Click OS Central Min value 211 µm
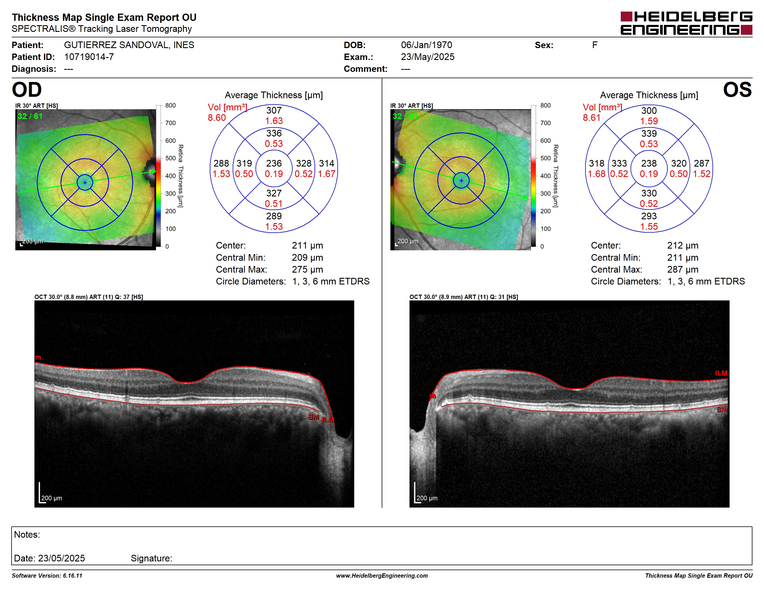This screenshot has width=764, height=591. pos(682,258)
